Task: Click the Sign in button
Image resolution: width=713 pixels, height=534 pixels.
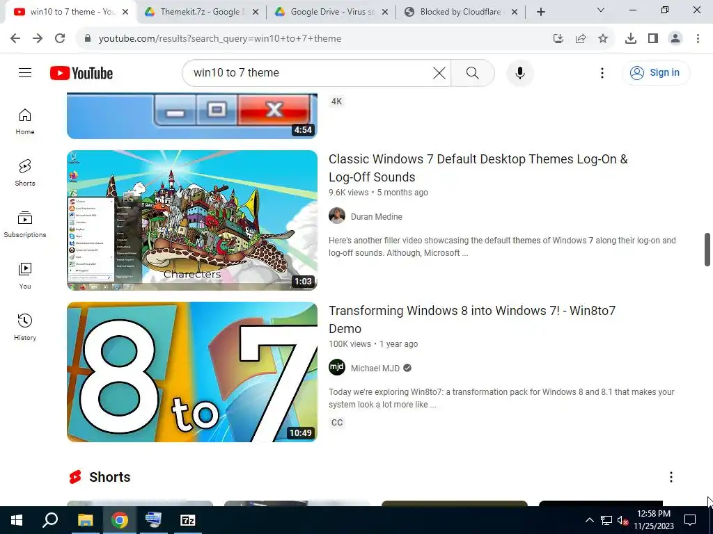Action: point(656,72)
